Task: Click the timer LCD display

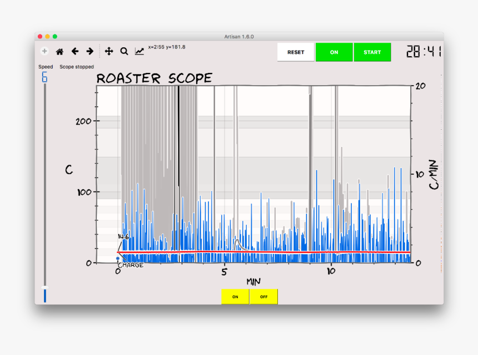Action: [423, 52]
